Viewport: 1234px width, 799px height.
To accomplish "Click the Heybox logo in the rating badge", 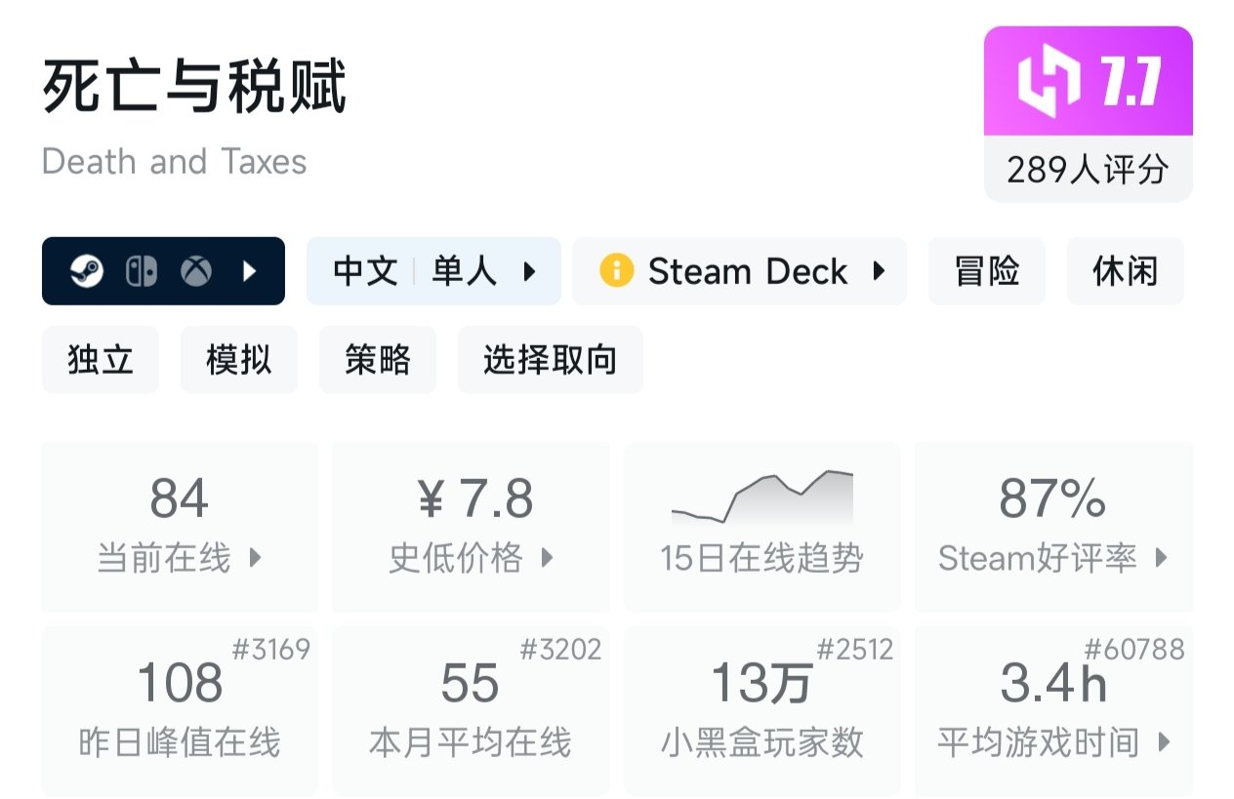I will [1049, 80].
